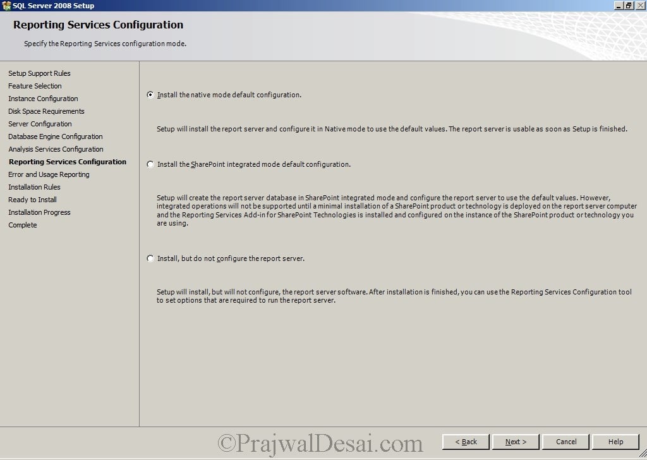Select native mode default configuration radio button
647x460 pixels.
coord(150,95)
